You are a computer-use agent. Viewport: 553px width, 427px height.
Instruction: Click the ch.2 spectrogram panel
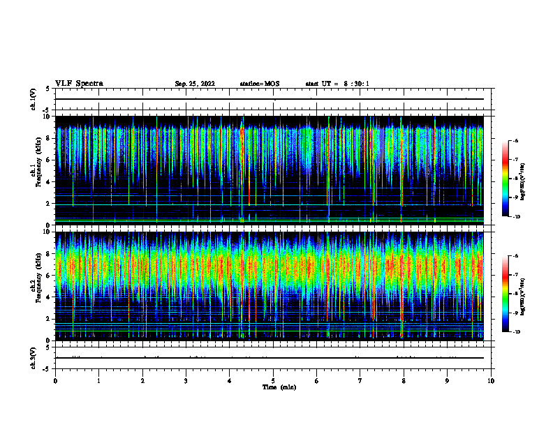click(270, 286)
